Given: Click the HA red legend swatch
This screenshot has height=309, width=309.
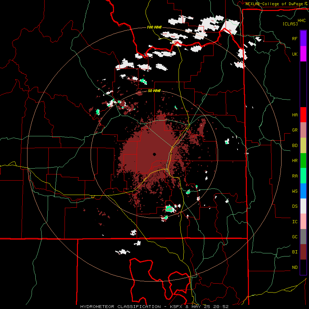Looking at the screenshot, I should [x=303, y=115].
